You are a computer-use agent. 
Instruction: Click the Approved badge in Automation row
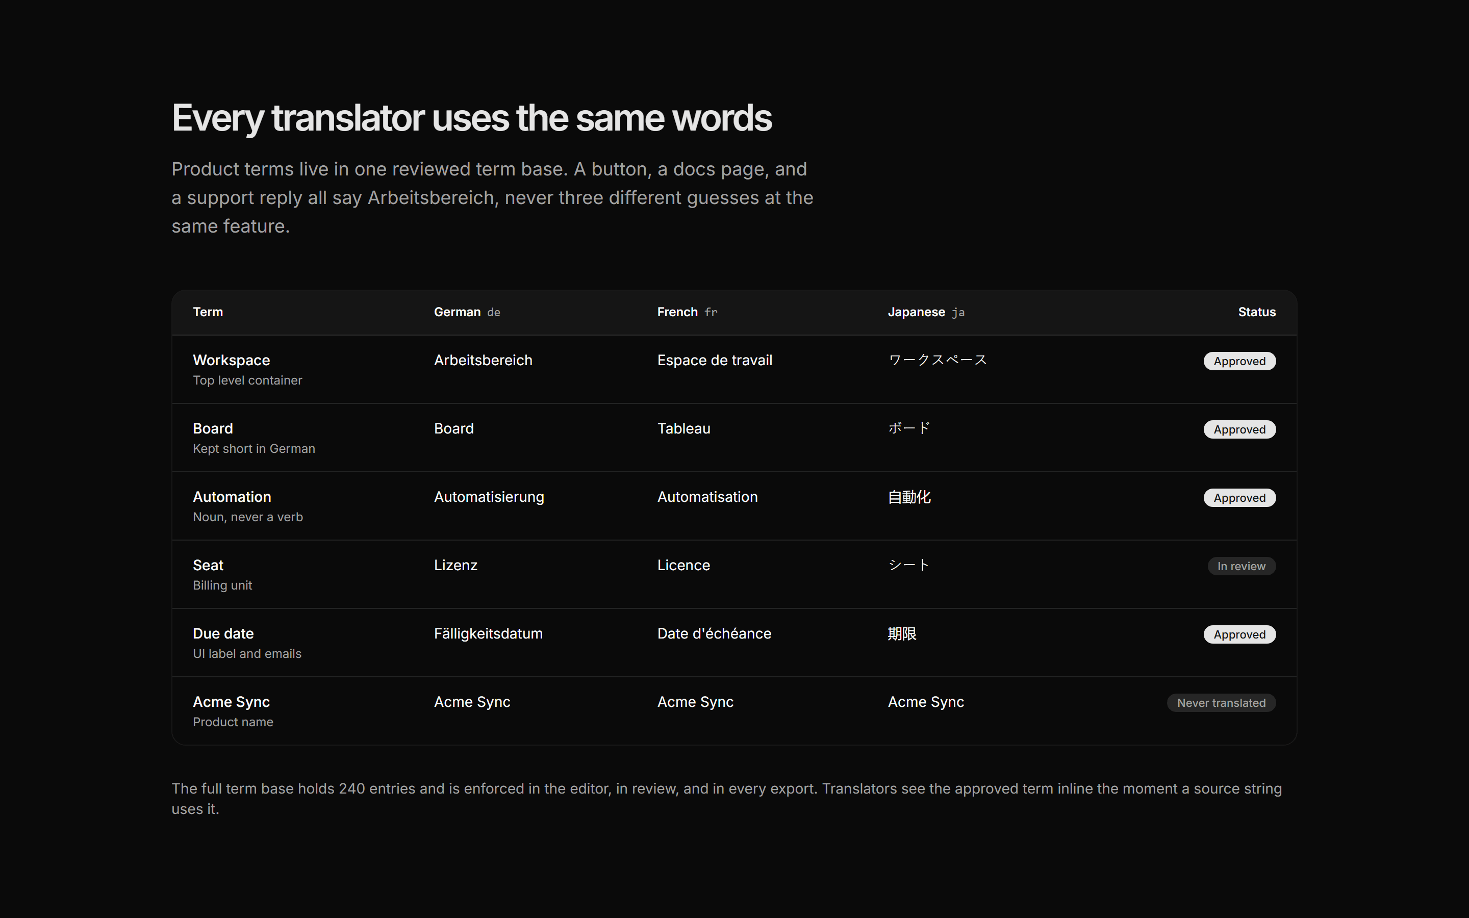point(1239,498)
